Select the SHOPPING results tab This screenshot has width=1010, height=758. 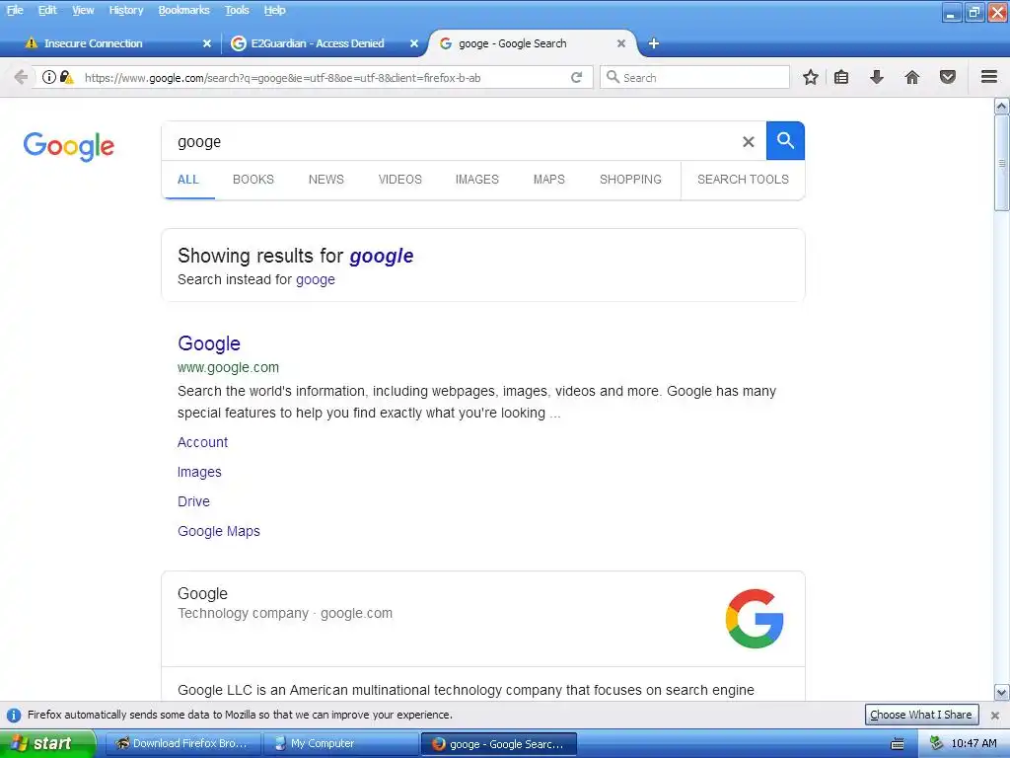pyautogui.click(x=630, y=180)
